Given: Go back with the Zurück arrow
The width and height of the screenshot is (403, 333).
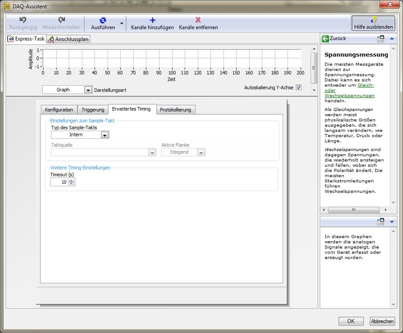Looking at the screenshot, I should coord(325,38).
